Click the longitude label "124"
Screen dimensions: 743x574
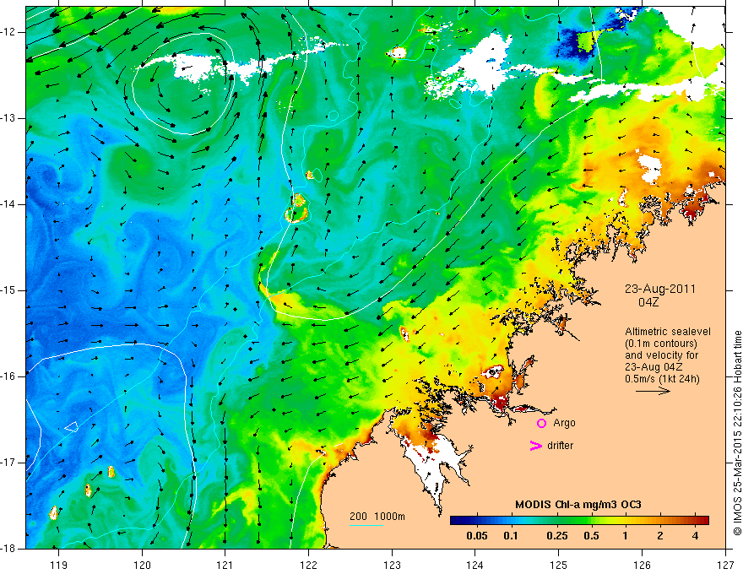point(475,565)
